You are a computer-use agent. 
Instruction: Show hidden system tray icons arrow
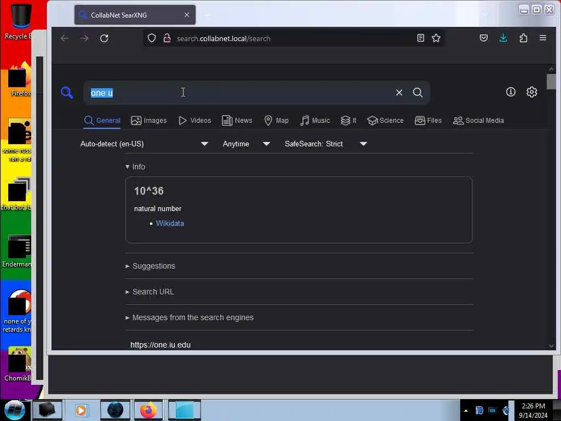tap(466, 411)
